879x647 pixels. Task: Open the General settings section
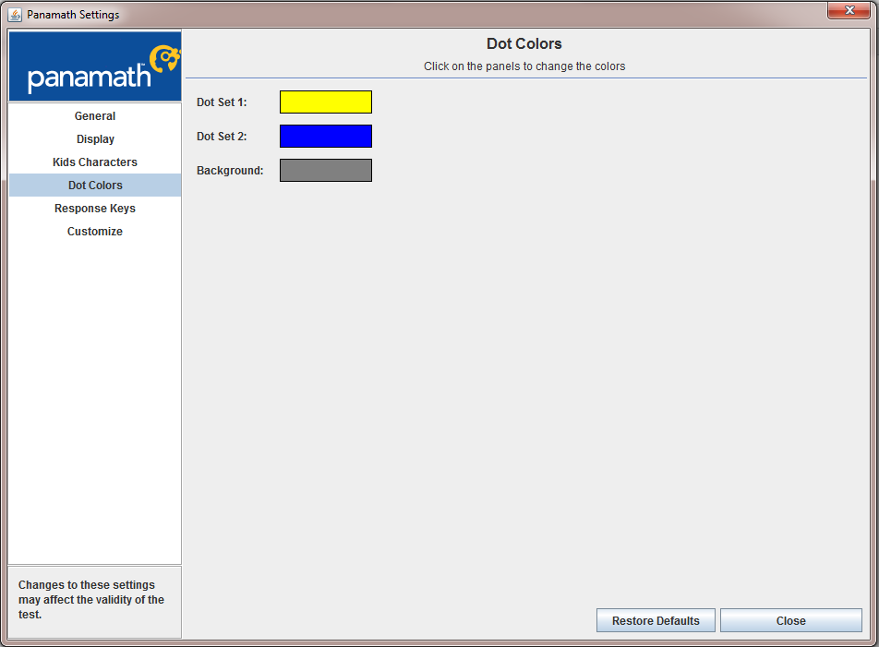pyautogui.click(x=95, y=116)
